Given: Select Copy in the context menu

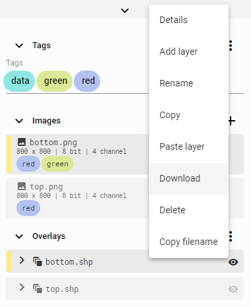Looking at the screenshot, I should (x=188, y=115).
